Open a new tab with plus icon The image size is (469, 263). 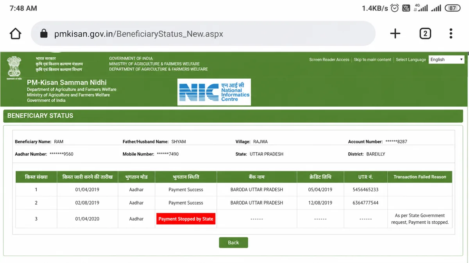click(x=395, y=34)
